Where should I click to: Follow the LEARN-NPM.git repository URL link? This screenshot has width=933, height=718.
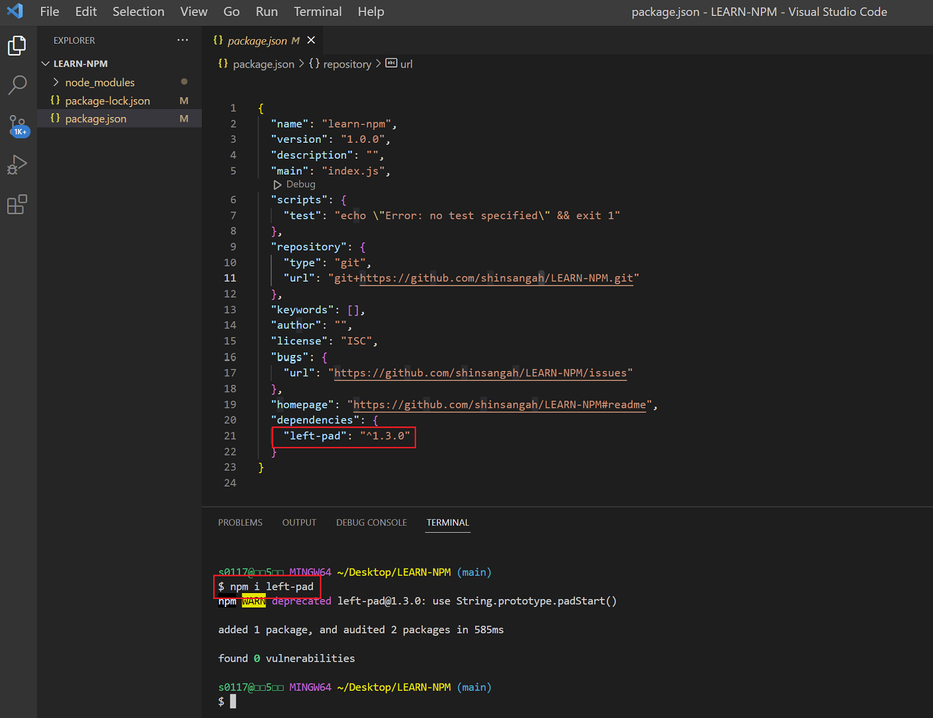click(496, 278)
